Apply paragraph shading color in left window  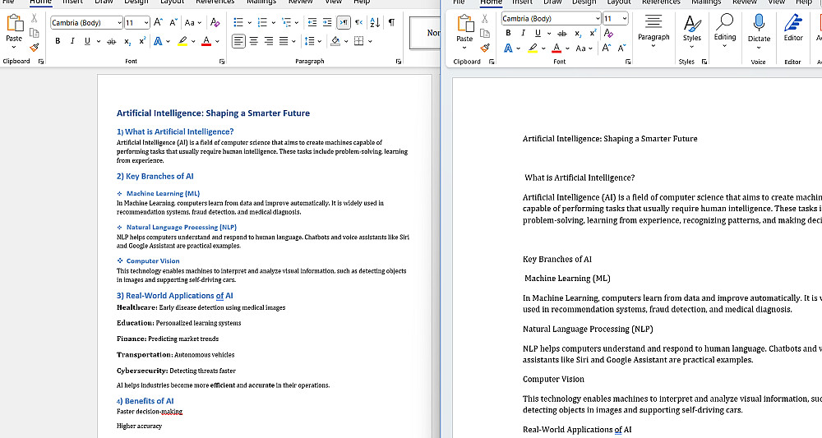pos(335,41)
